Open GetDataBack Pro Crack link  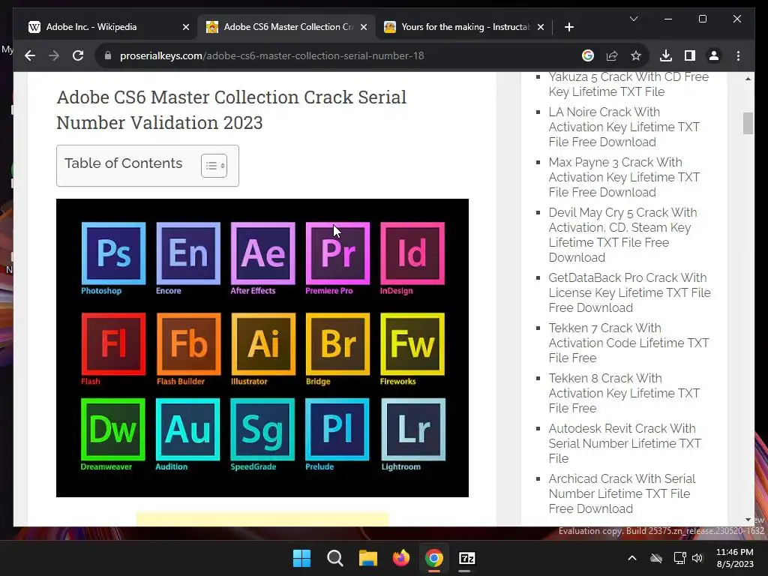(x=629, y=292)
